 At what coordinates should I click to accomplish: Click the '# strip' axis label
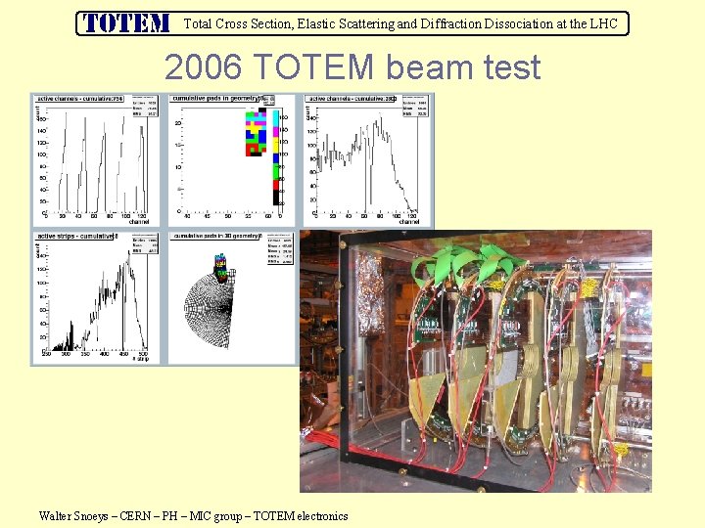pyautogui.click(x=140, y=359)
